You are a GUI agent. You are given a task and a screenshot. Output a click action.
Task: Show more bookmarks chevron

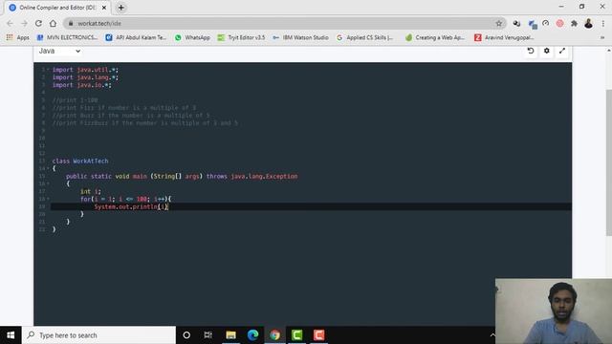[602, 37]
